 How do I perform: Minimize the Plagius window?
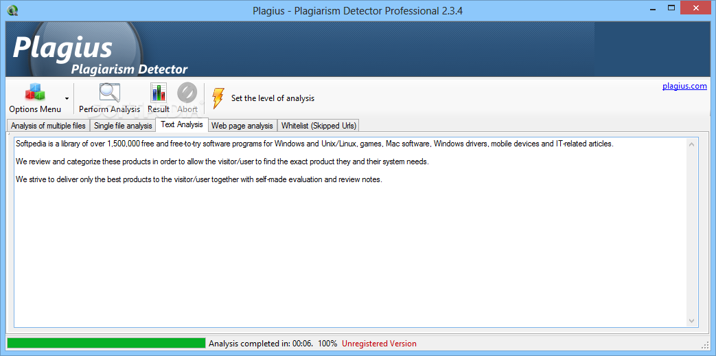[654, 8]
